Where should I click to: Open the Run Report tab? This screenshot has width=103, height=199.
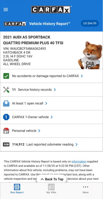tap(17, 189)
